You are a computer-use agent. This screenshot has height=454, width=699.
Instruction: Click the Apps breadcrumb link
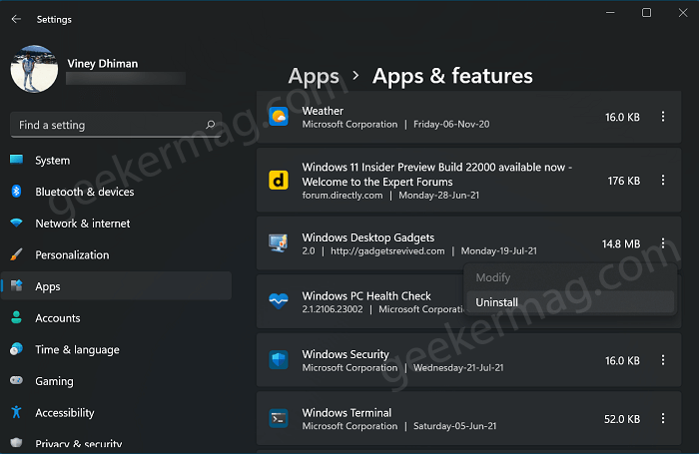click(314, 76)
